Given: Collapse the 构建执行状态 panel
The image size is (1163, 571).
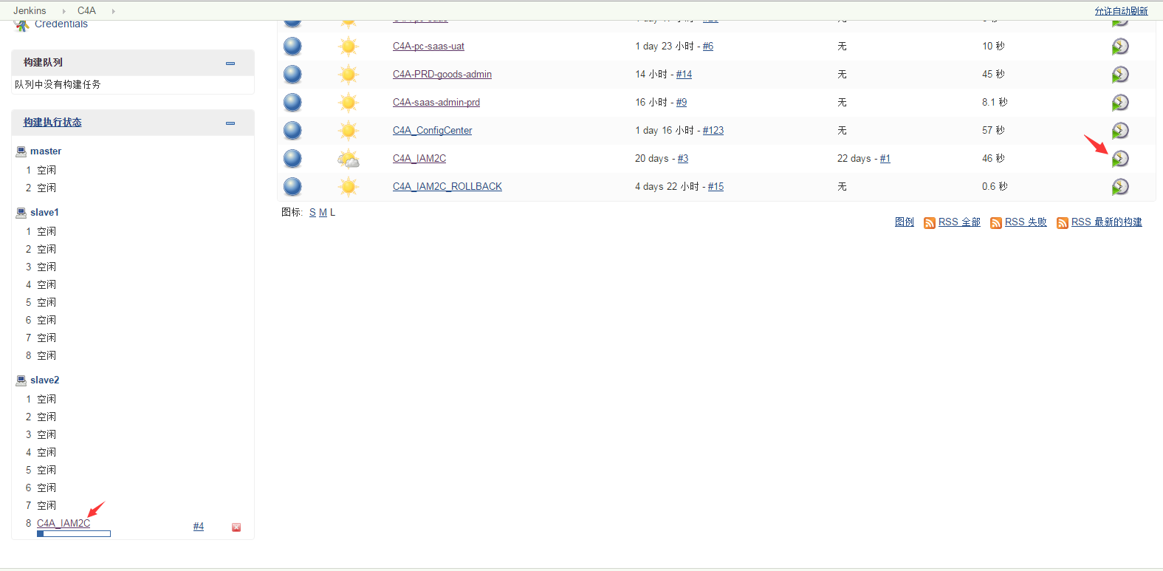Looking at the screenshot, I should click(230, 123).
